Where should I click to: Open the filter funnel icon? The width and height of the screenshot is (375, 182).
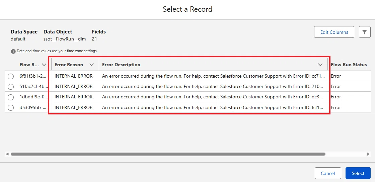click(365, 32)
